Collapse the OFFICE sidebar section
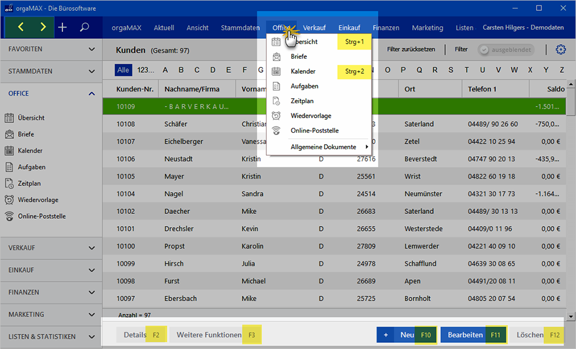 point(51,93)
